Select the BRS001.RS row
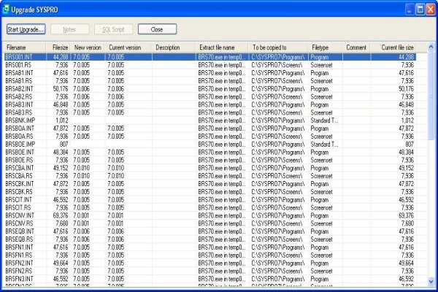Image resolution: width=438 pixels, height=292 pixels. click(x=210, y=65)
